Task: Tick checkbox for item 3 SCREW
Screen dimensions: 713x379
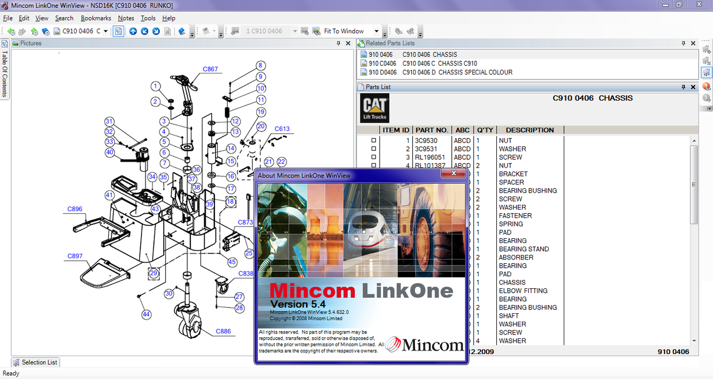Action: click(x=374, y=157)
